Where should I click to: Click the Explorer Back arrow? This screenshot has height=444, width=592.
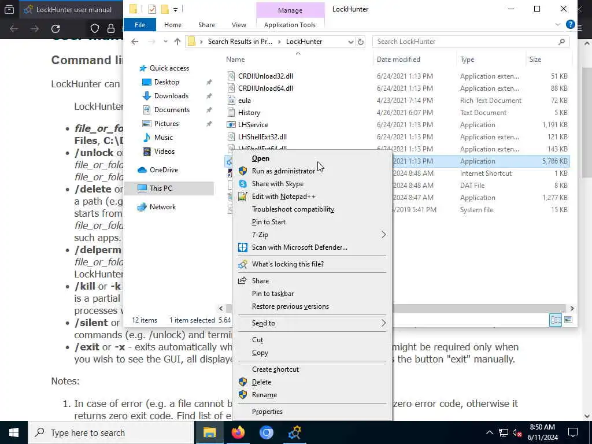tap(135, 42)
